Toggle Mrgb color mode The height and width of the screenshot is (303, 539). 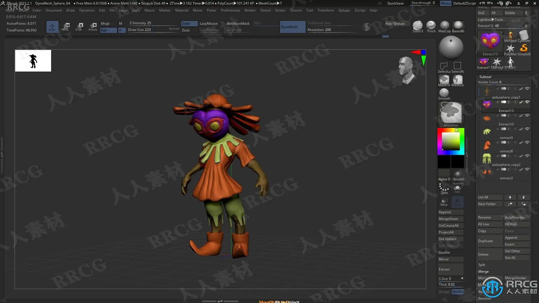point(108,24)
